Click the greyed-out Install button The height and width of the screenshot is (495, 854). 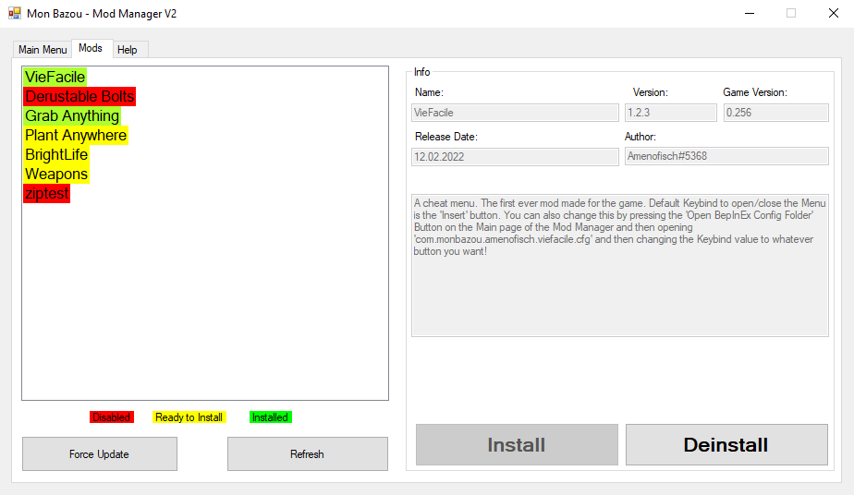pyautogui.click(x=517, y=444)
